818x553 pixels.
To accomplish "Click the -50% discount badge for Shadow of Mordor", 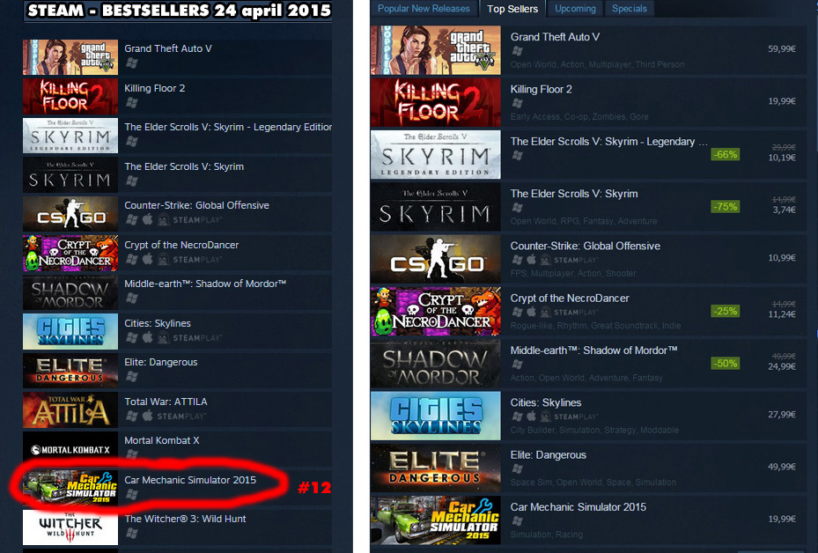I will tap(726, 363).
